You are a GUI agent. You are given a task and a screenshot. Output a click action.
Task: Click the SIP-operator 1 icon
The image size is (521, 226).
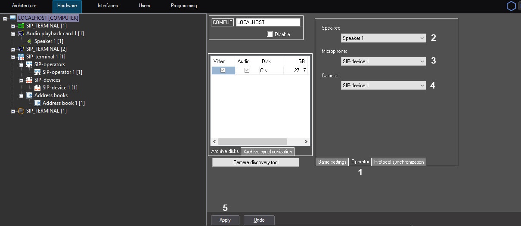click(37, 72)
